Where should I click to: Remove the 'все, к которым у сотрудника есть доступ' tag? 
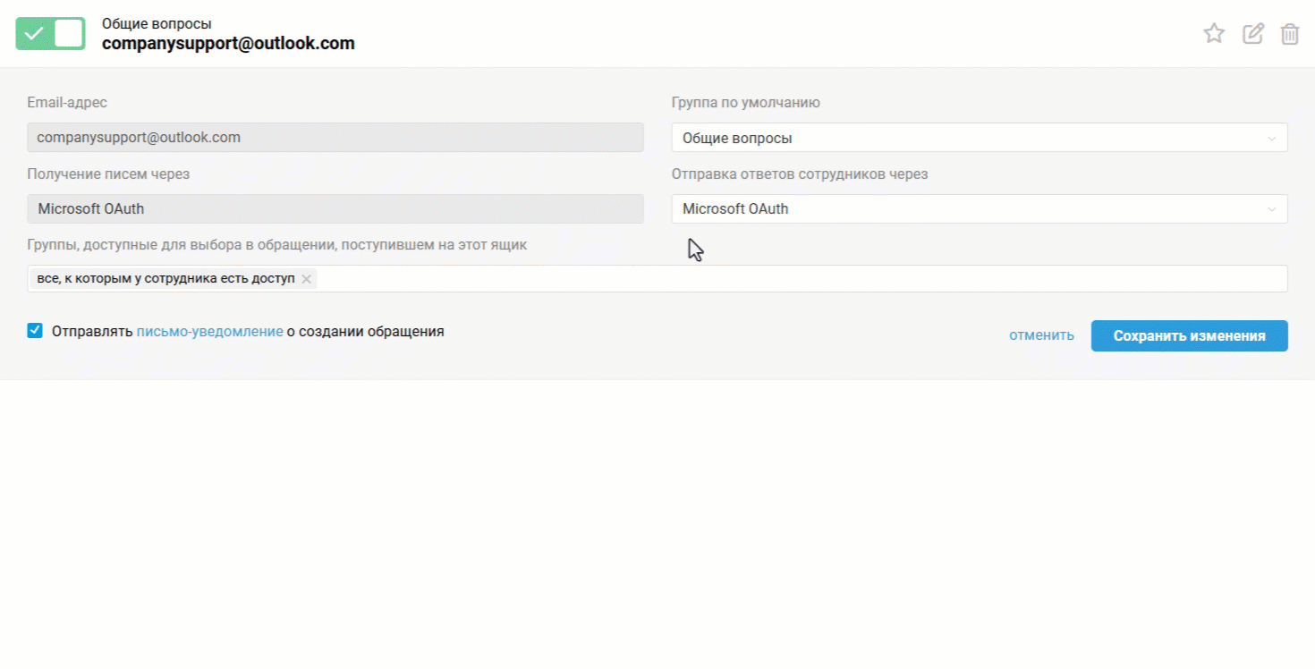(x=306, y=279)
